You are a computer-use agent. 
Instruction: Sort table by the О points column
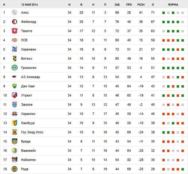[x=153, y=5]
